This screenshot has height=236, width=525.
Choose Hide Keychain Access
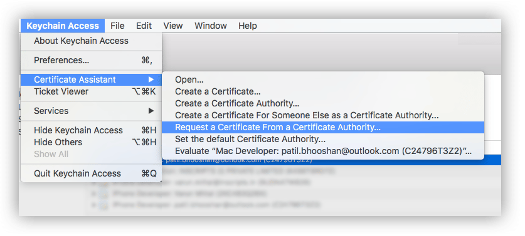(92, 130)
